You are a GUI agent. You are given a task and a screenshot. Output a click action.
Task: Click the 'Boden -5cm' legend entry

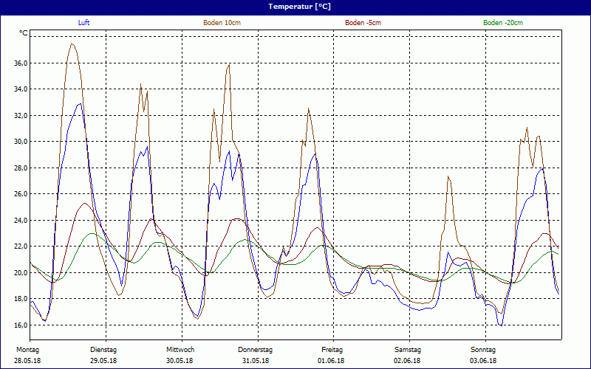click(x=363, y=23)
